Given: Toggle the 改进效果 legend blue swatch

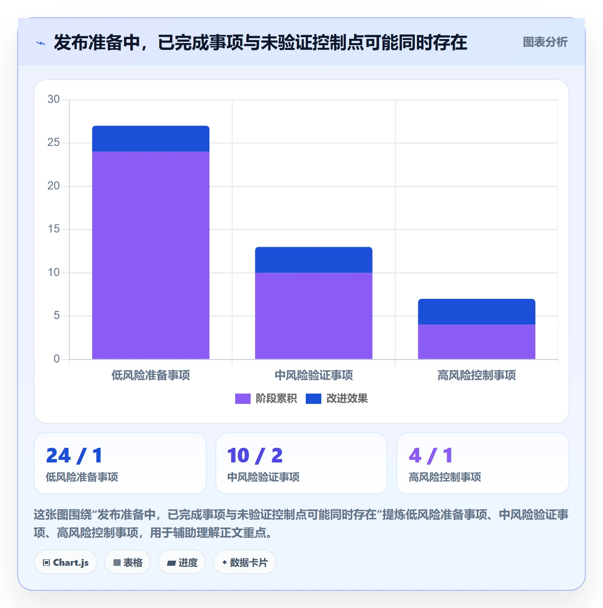Looking at the screenshot, I should [x=314, y=399].
